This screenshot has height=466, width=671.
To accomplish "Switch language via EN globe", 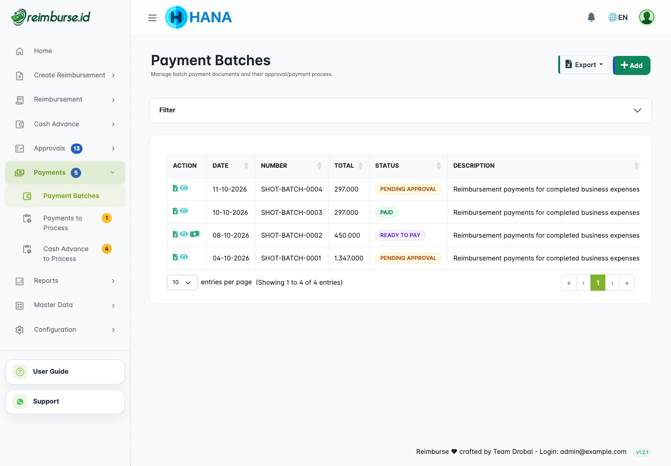I will 618,17.
